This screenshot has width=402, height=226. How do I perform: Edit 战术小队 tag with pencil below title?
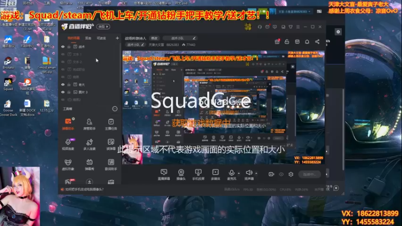click(x=143, y=45)
